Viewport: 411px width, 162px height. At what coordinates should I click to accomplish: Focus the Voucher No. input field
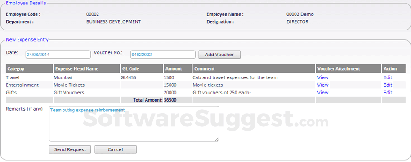tap(163, 55)
